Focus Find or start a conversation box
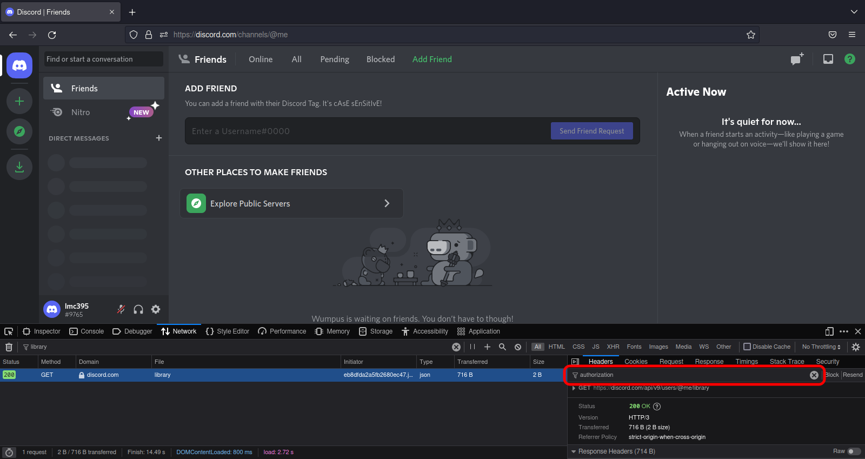The width and height of the screenshot is (865, 459). pyautogui.click(x=103, y=59)
